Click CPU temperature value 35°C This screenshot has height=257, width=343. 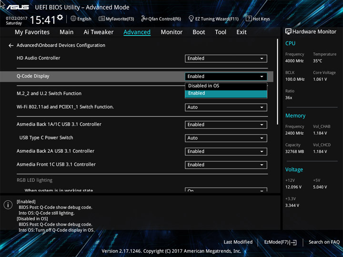[x=317, y=61]
